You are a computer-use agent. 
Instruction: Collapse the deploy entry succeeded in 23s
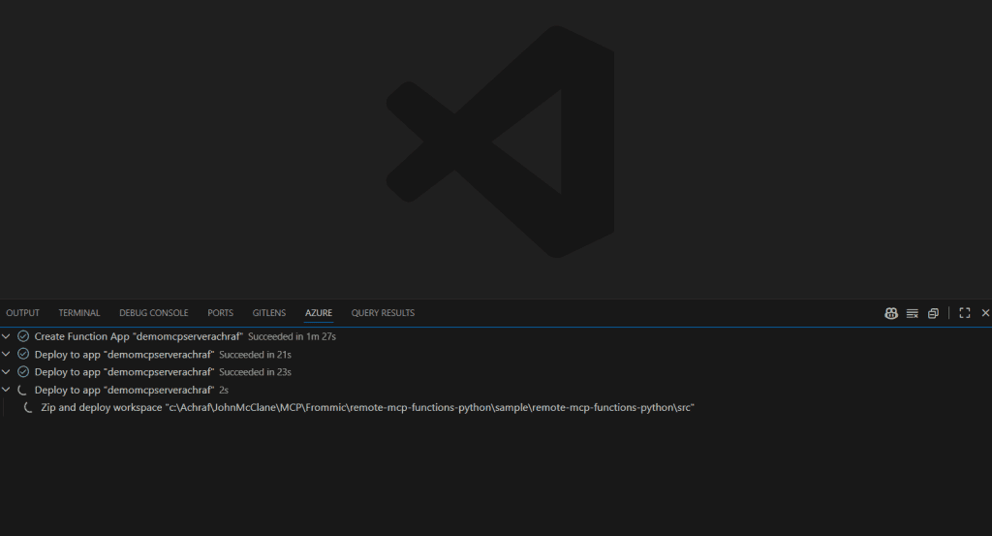(8, 372)
